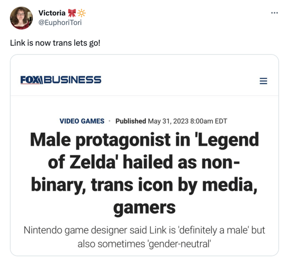Open the Fox Business hamburger menu
The height and width of the screenshot is (261, 288).
point(263,81)
